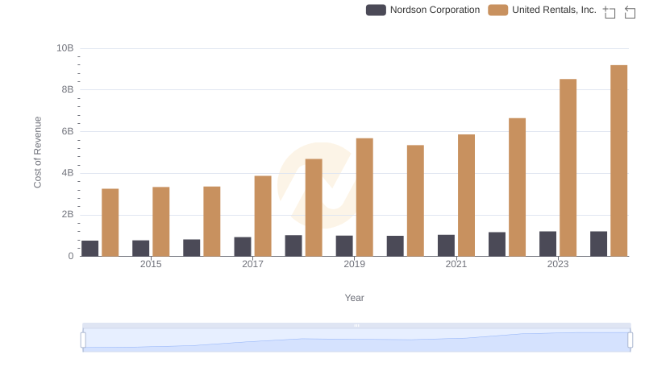Toggle Nordson Corporation series in legend
645x371 pixels.
pyautogui.click(x=422, y=10)
